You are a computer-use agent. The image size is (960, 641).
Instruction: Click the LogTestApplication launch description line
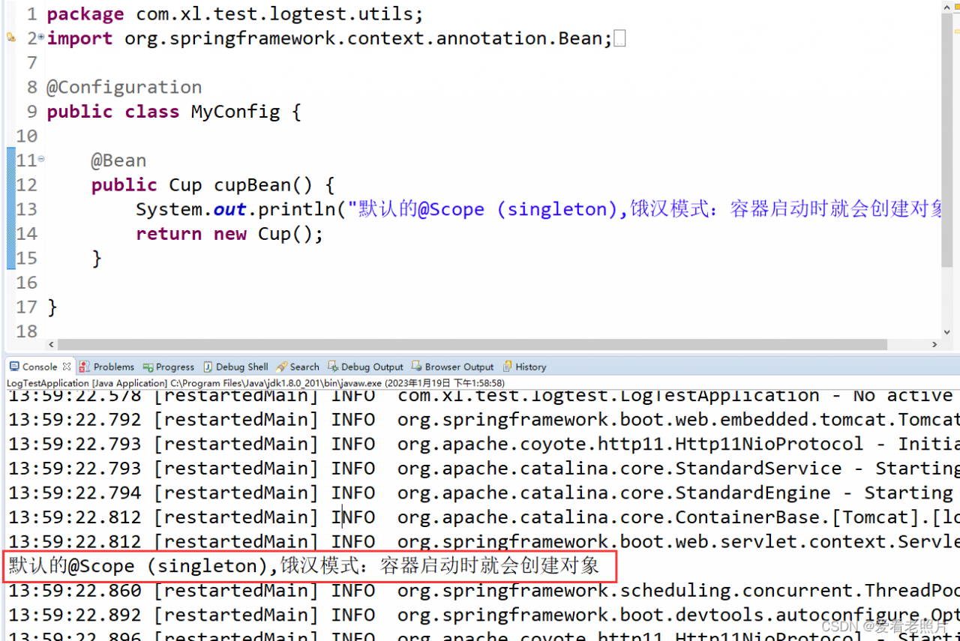tap(255, 383)
